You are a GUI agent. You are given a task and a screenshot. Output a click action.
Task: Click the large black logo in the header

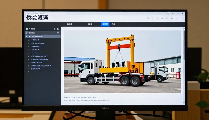pyautogui.click(x=37, y=18)
